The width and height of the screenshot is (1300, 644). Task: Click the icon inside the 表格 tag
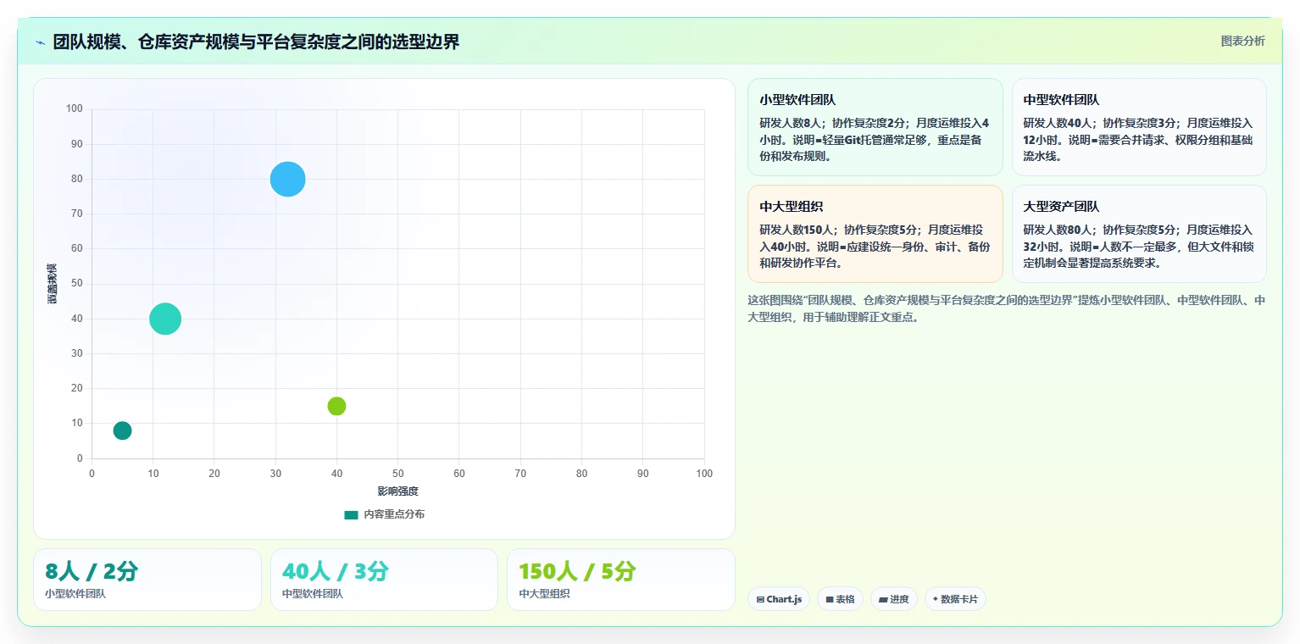pyautogui.click(x=830, y=600)
